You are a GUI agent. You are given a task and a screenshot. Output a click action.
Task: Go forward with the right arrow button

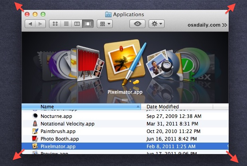tap(41, 24)
